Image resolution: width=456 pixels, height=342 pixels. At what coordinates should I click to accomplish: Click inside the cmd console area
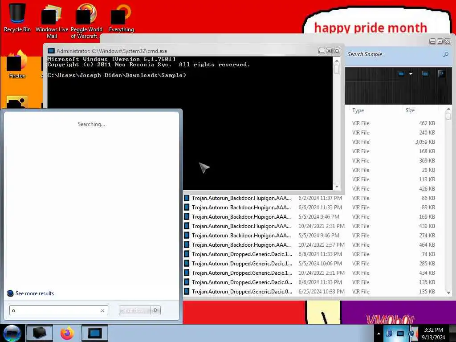[x=190, y=123]
